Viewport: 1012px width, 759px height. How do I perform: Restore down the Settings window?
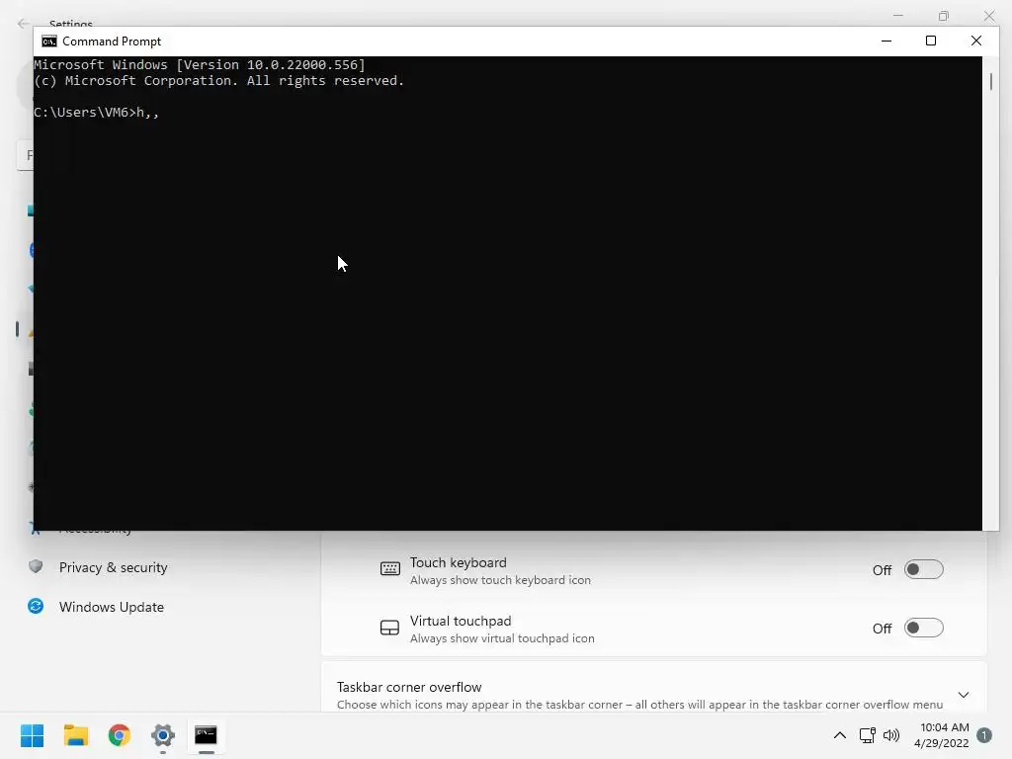click(x=944, y=16)
